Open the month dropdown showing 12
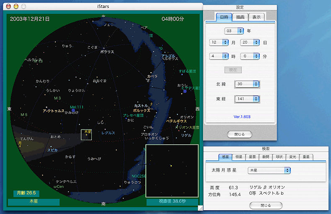Image resolution: width=331 pixels, height=214 pixels. pyautogui.click(x=219, y=42)
